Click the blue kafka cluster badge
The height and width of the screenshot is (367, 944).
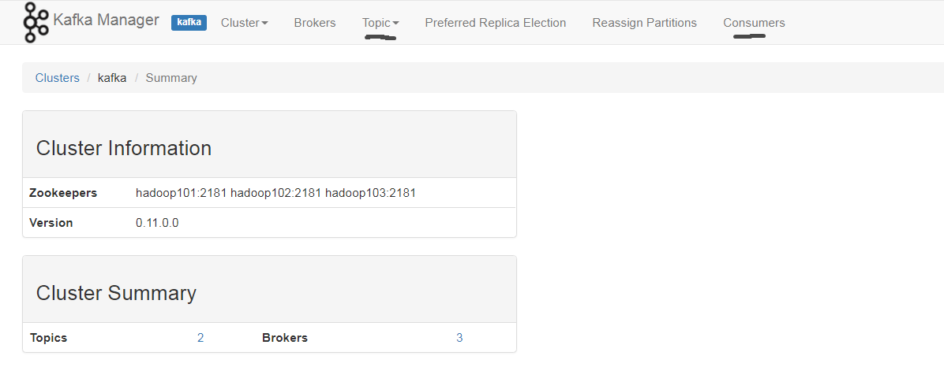pyautogui.click(x=189, y=23)
